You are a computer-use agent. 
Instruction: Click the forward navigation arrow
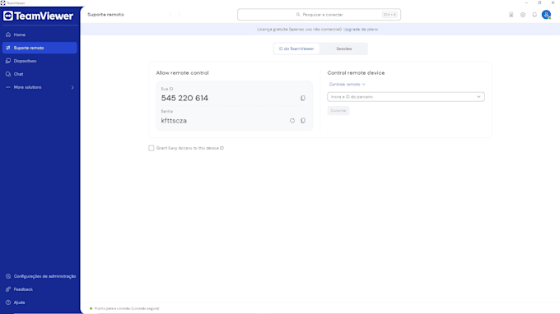[180, 15]
